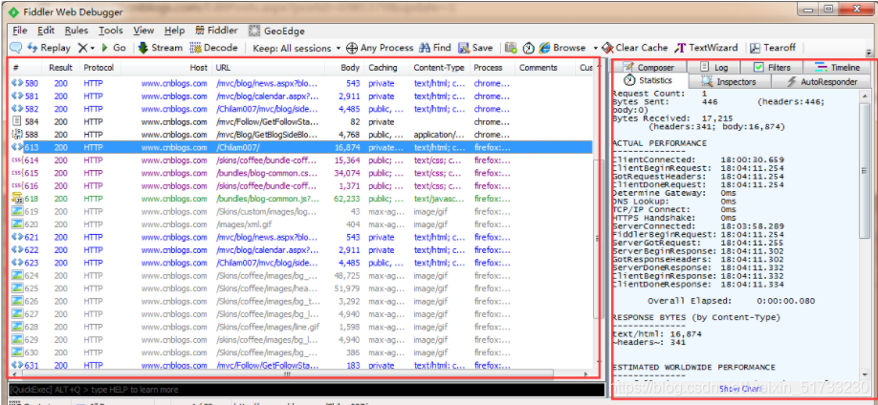Sort sessions by the Process column header
Viewport: 878px width, 405px height.
[x=493, y=68]
